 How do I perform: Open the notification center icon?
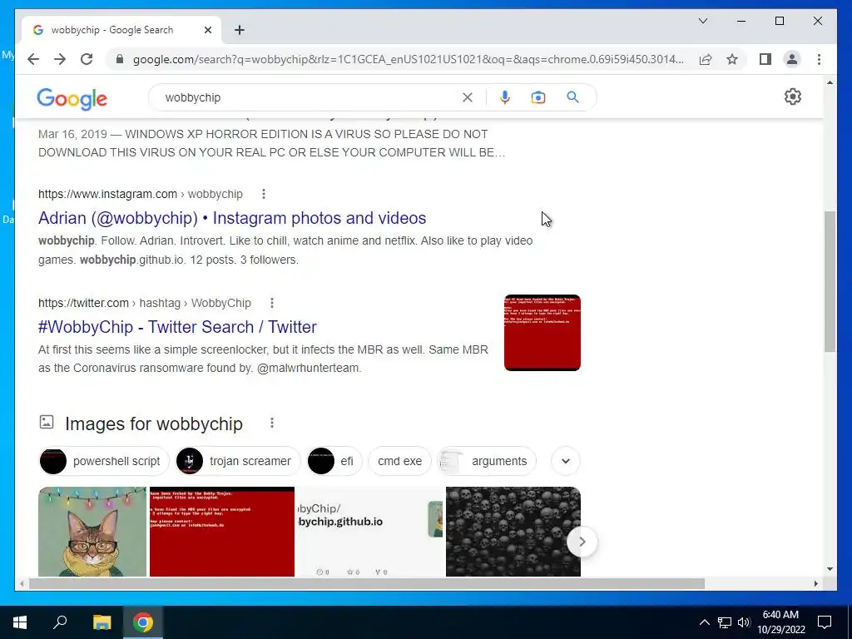click(x=825, y=622)
